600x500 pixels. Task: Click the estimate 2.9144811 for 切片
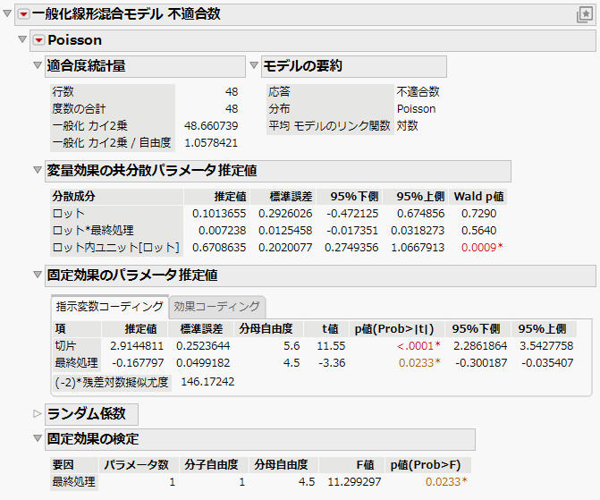click(137, 346)
